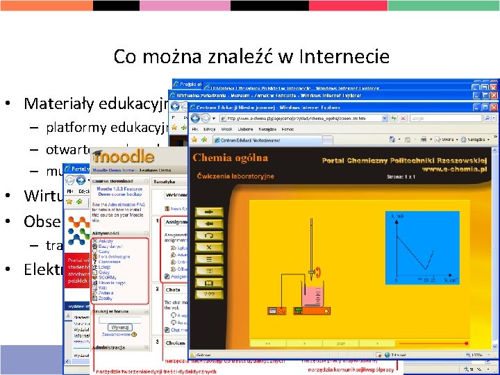The width and height of the screenshot is (500, 375).
Task: Click the reload loop gold button
Action: (209, 235)
